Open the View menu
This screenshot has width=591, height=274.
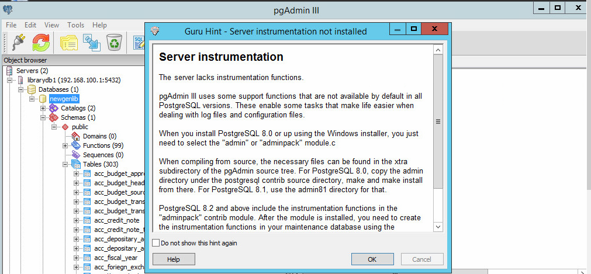point(51,25)
